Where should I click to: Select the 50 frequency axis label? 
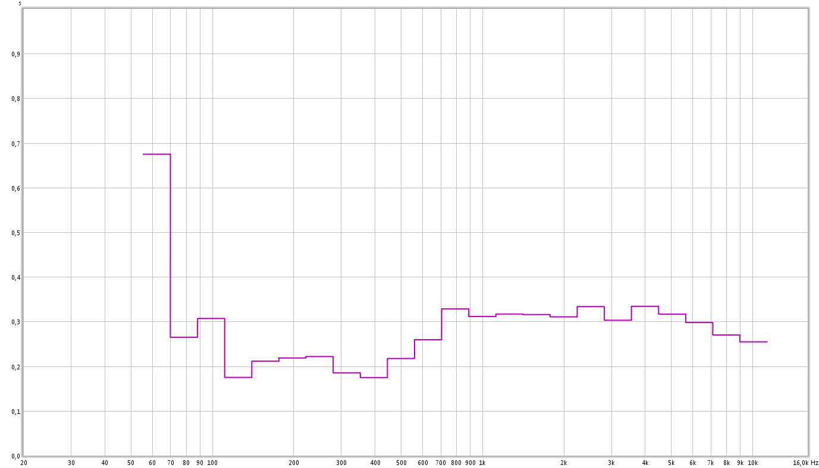[131, 463]
